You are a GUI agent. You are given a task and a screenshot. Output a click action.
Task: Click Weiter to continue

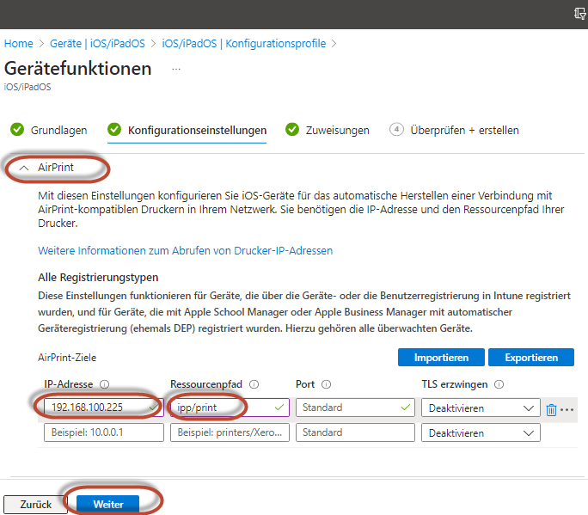pyautogui.click(x=107, y=505)
